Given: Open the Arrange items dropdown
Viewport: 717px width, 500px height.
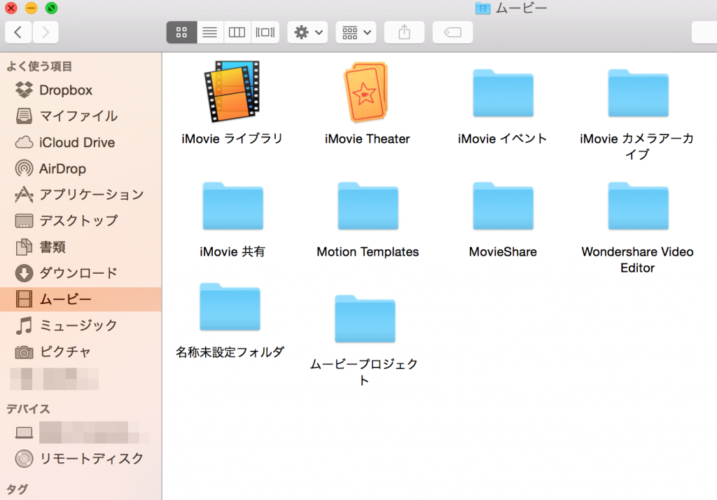Looking at the screenshot, I should click(x=356, y=32).
